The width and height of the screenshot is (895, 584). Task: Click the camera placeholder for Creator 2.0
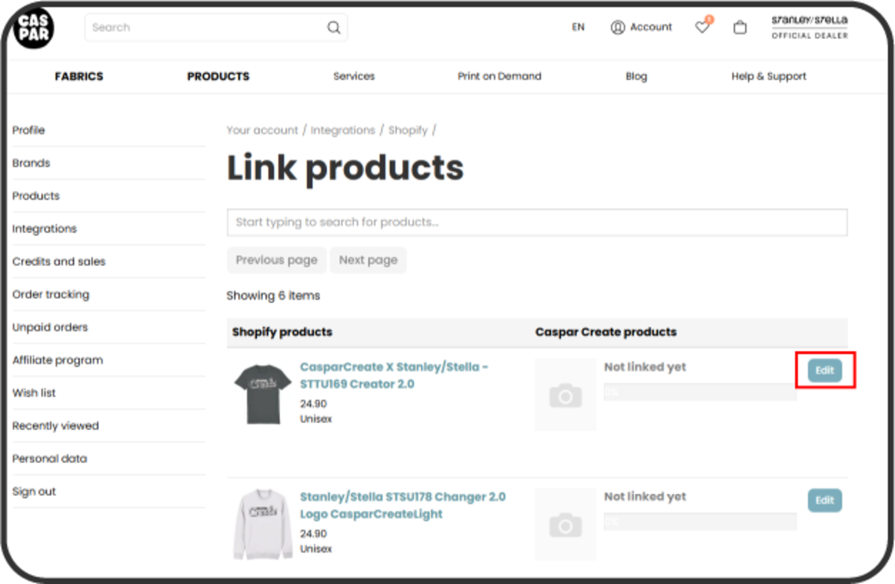tap(564, 394)
